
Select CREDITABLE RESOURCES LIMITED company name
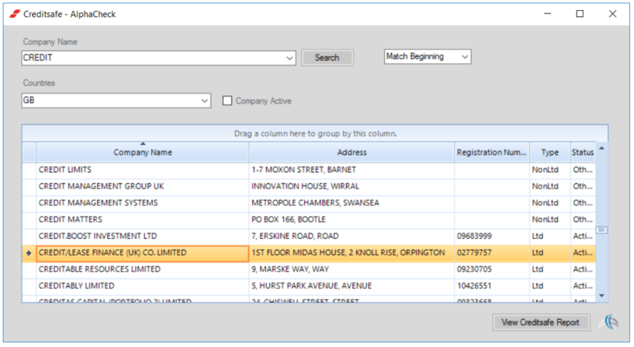(100, 269)
